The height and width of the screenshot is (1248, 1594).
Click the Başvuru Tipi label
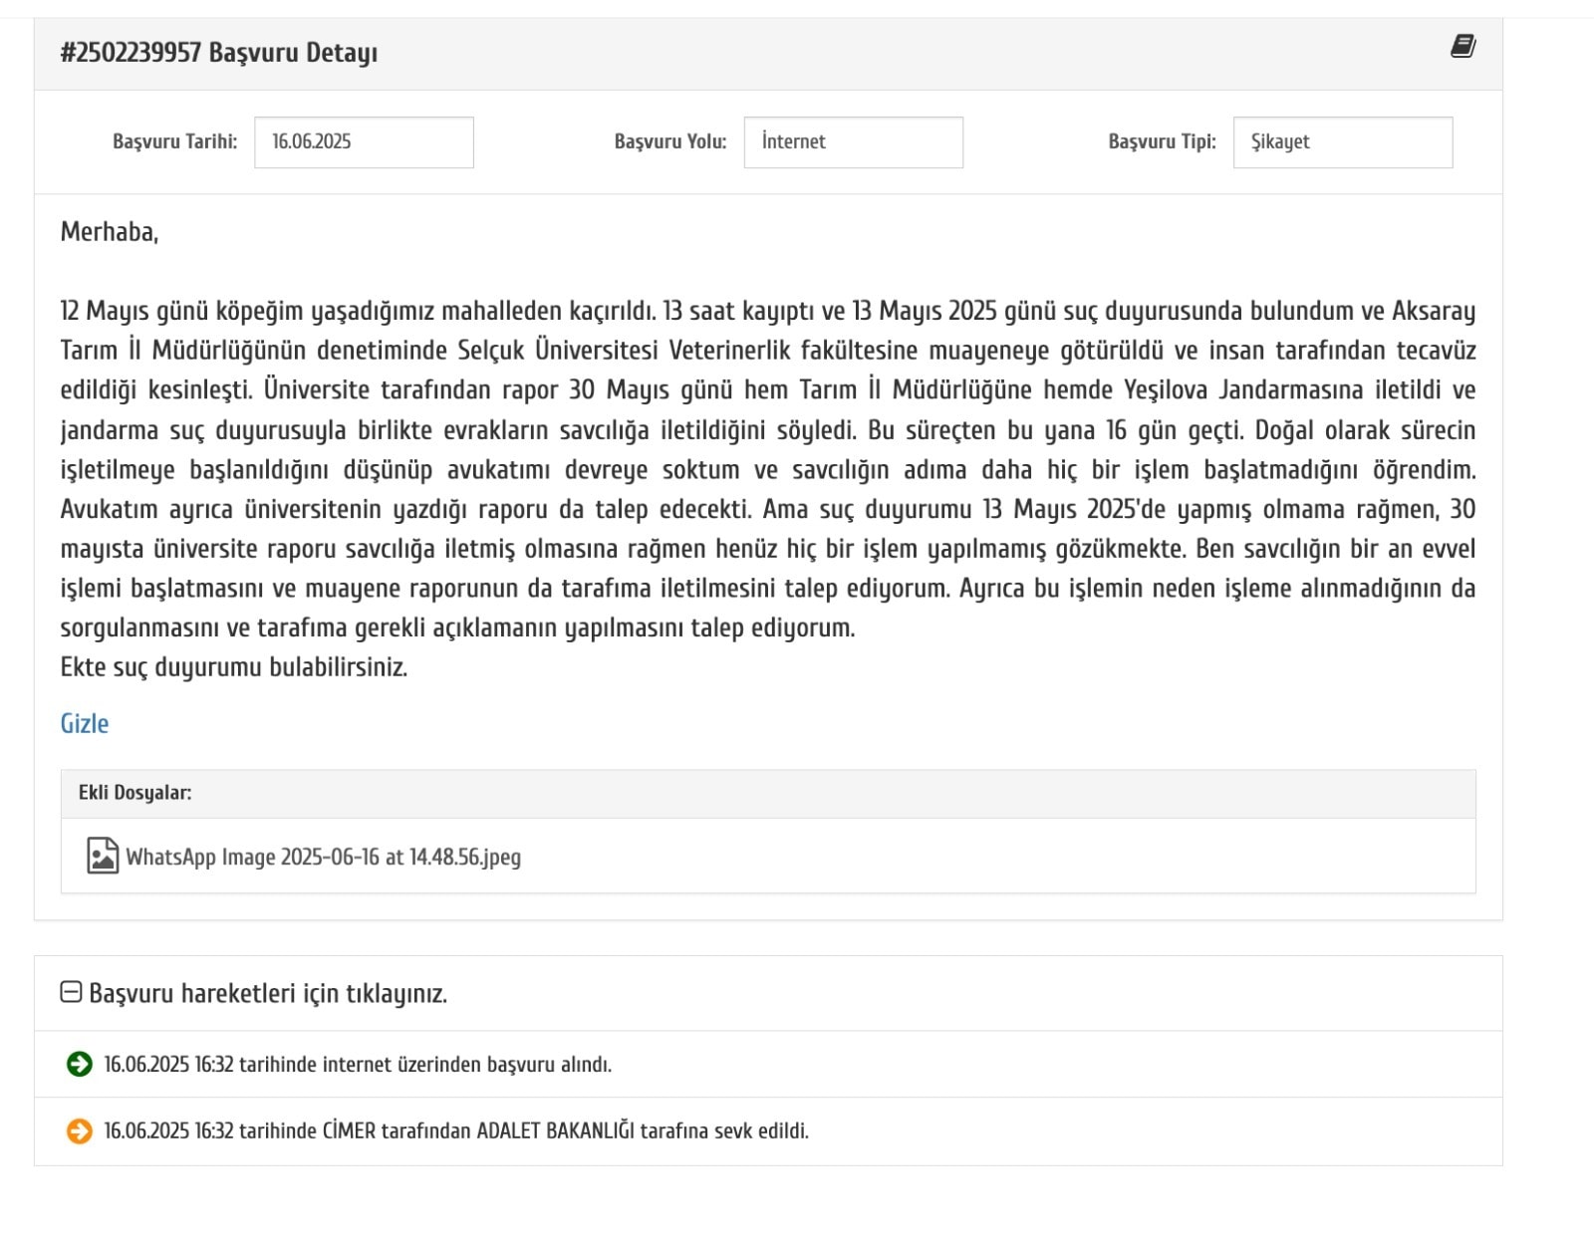pyautogui.click(x=1162, y=141)
